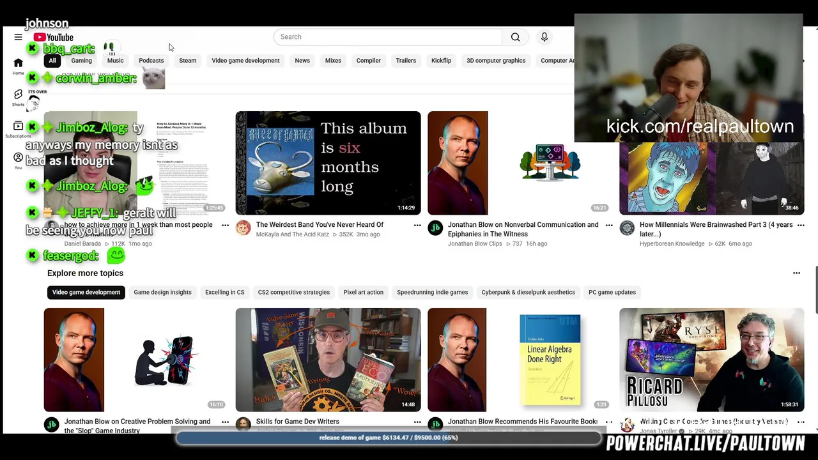The height and width of the screenshot is (460, 818).
Task: Open Ricard Pillosu video thumbnail
Action: coord(712,360)
